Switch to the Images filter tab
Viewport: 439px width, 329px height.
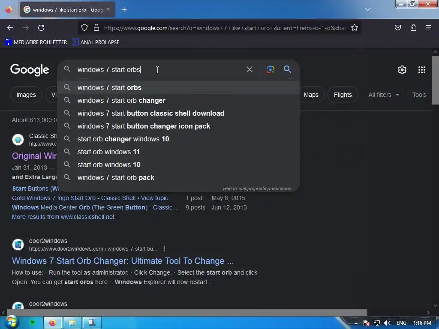point(26,95)
